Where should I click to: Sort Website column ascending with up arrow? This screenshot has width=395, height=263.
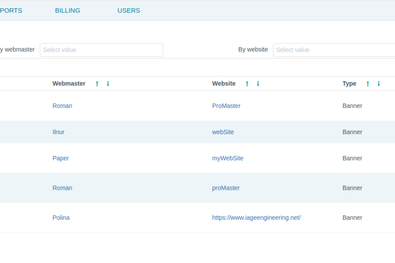coord(247,84)
